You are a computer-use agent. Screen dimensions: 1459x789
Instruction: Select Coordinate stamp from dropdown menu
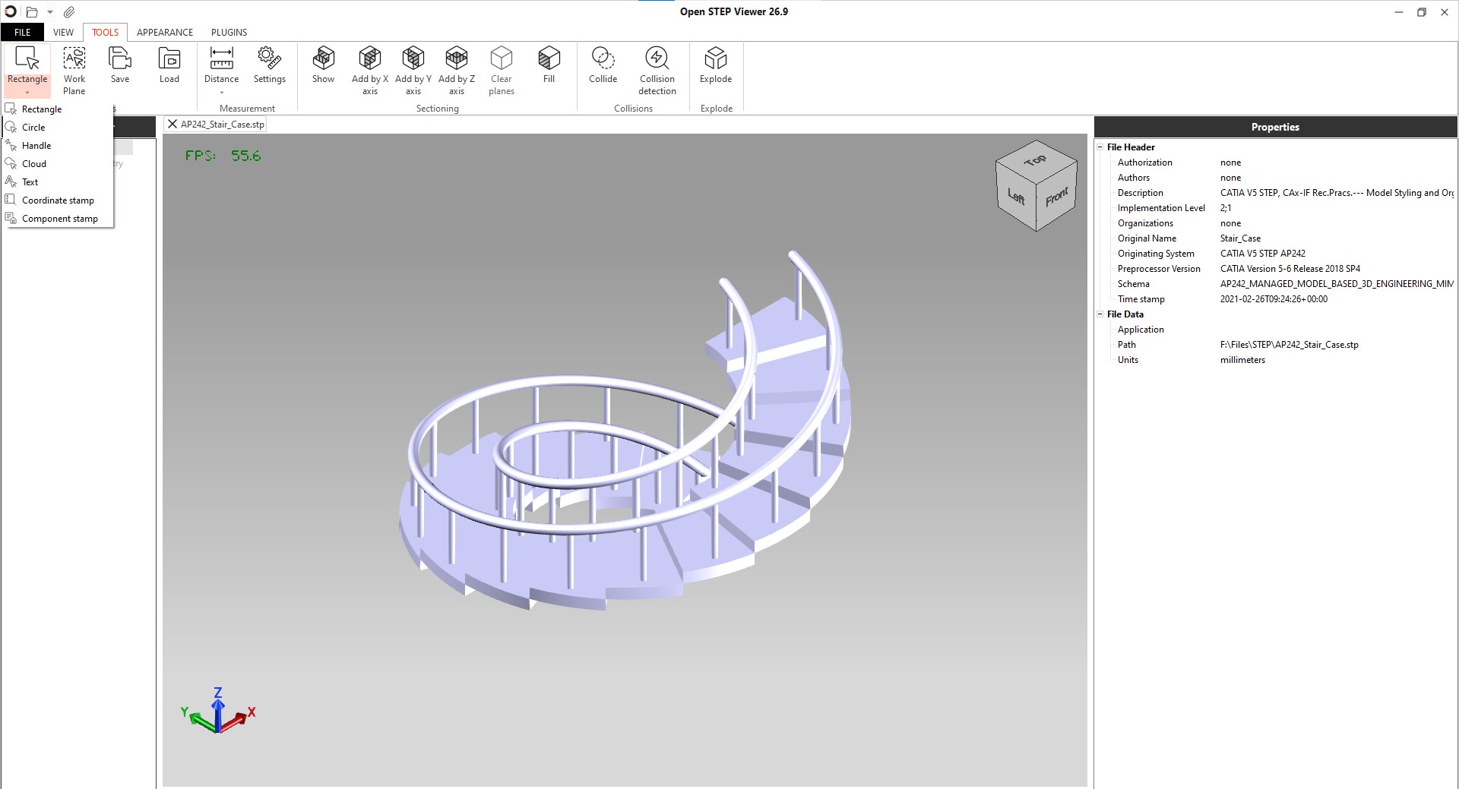(58, 200)
